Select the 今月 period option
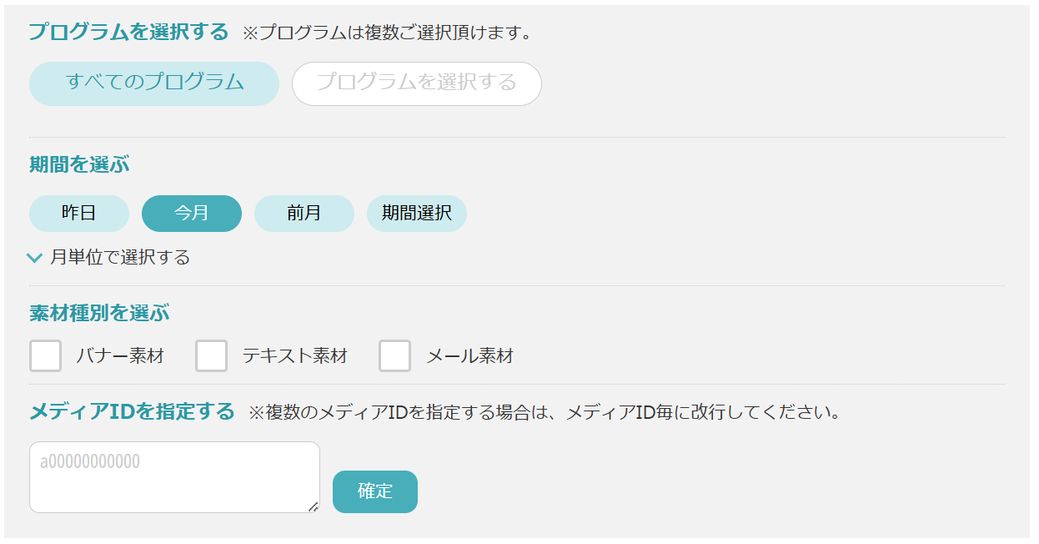The height and width of the screenshot is (544, 1039). point(192,214)
